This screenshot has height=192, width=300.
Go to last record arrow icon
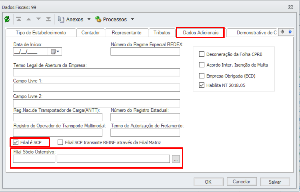(48, 19)
